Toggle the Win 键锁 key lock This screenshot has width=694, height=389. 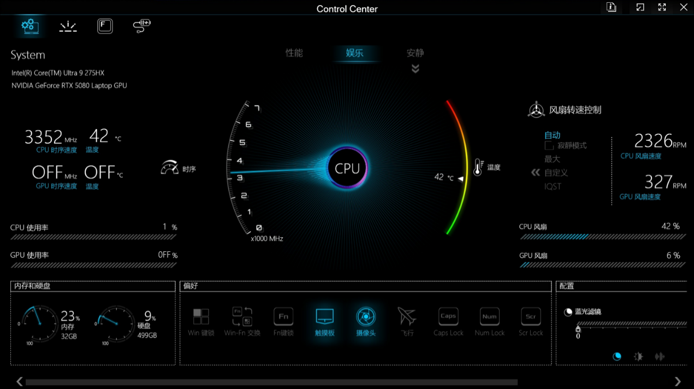(201, 322)
